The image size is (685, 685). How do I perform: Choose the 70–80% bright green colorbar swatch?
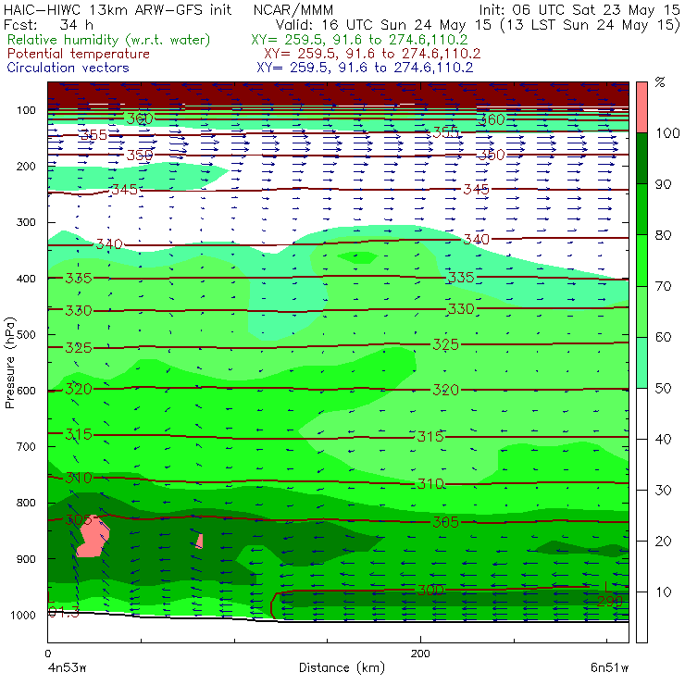(x=641, y=260)
